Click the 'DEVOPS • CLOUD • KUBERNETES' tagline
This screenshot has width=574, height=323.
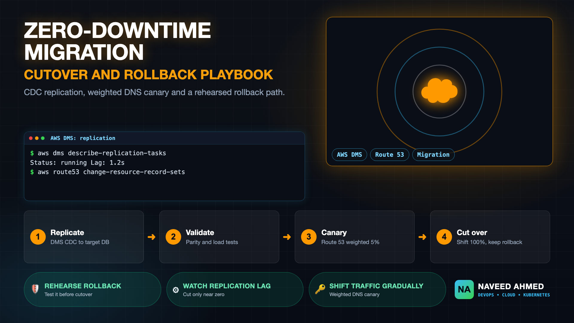coord(514,295)
